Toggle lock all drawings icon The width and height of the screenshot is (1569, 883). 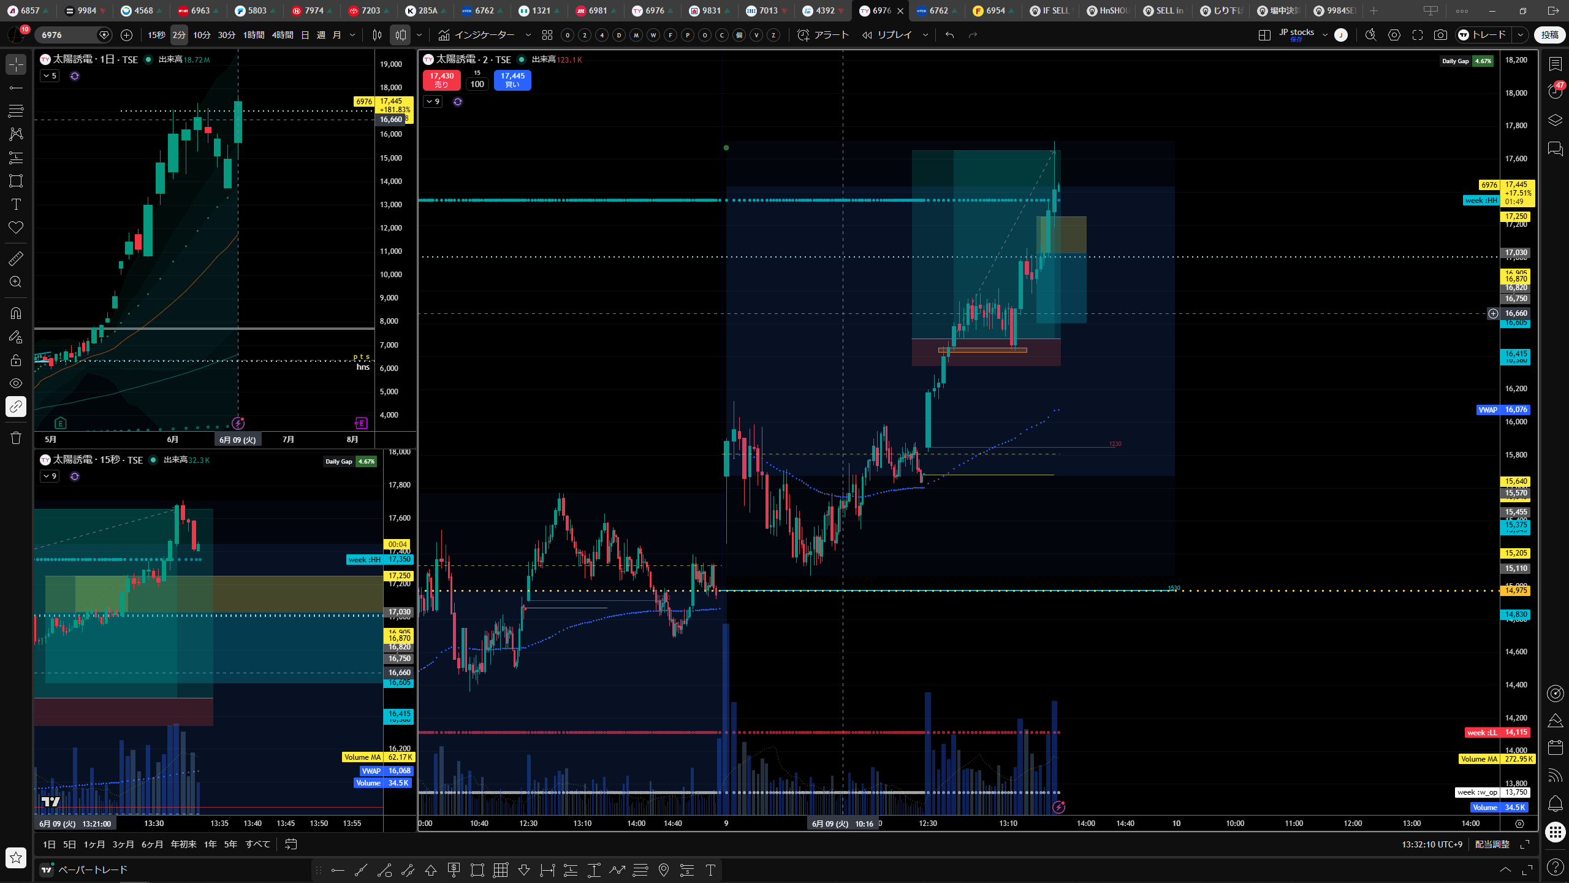pos(16,360)
